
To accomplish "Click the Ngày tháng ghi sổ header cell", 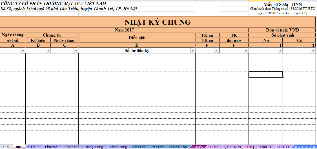I will pos(13,37).
